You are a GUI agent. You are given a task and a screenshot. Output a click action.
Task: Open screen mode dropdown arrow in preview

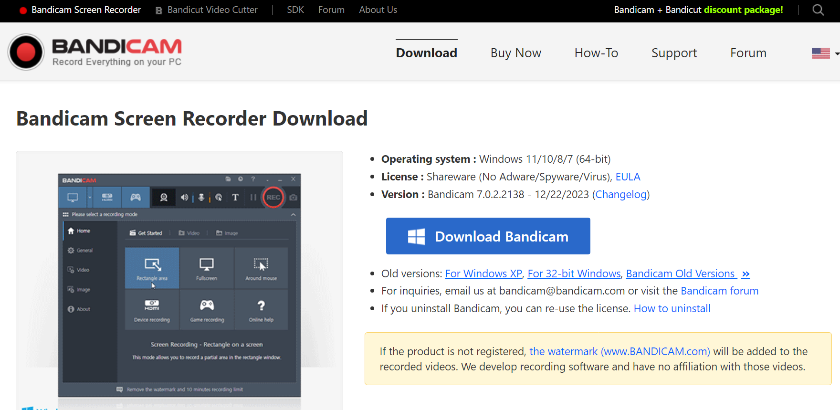90,197
